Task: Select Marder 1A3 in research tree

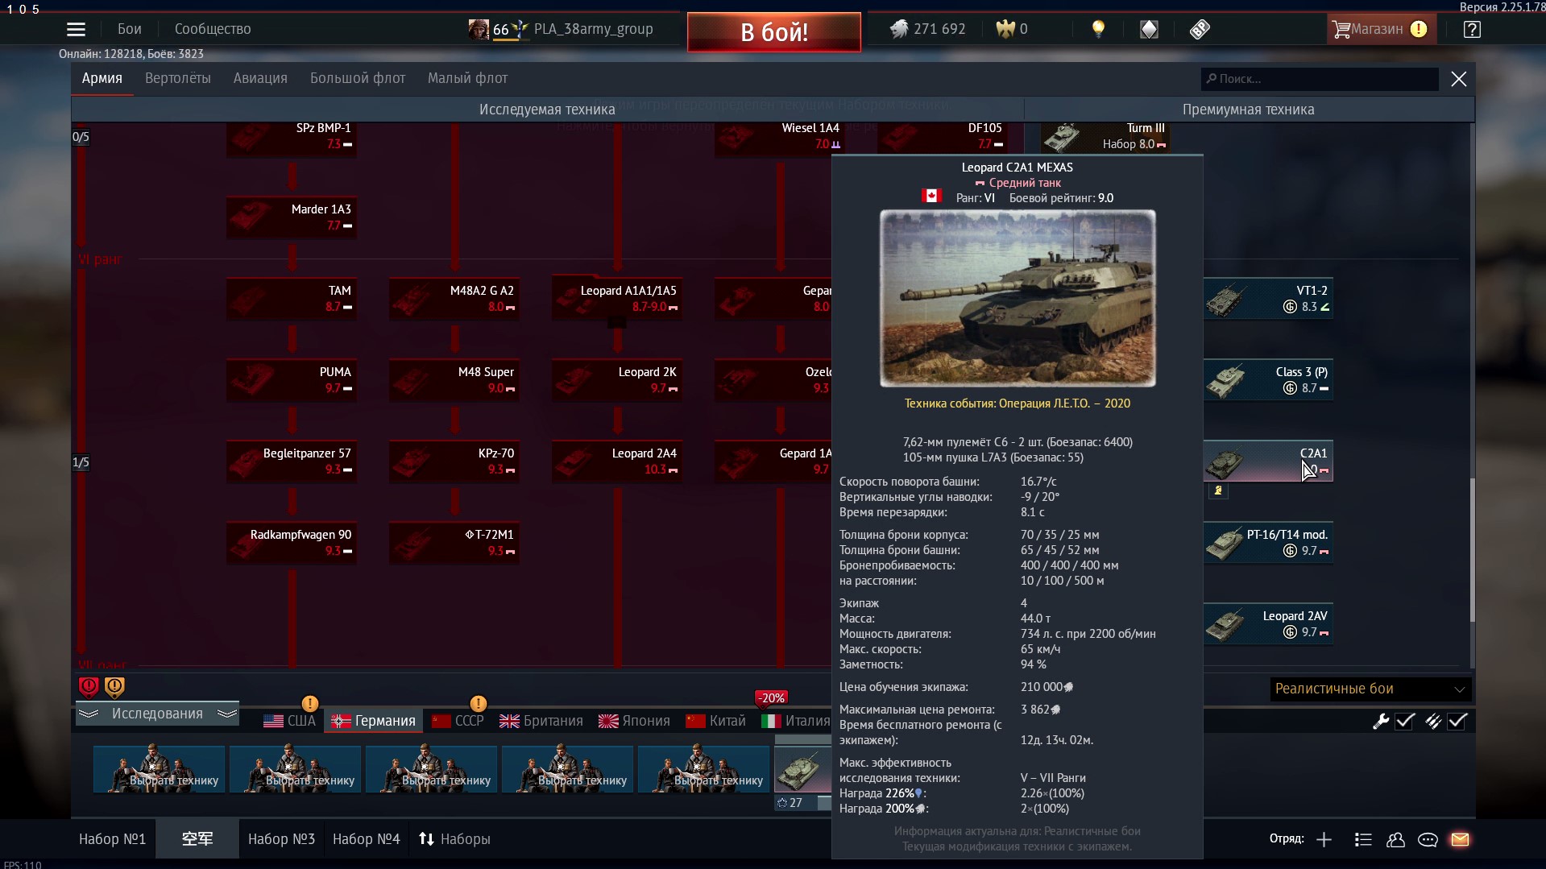Action: click(292, 217)
